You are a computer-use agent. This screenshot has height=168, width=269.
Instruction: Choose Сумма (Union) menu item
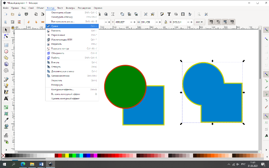tap(72, 26)
